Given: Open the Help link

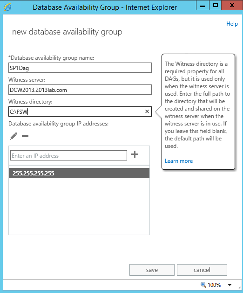Looking at the screenshot, I should click(x=232, y=24).
